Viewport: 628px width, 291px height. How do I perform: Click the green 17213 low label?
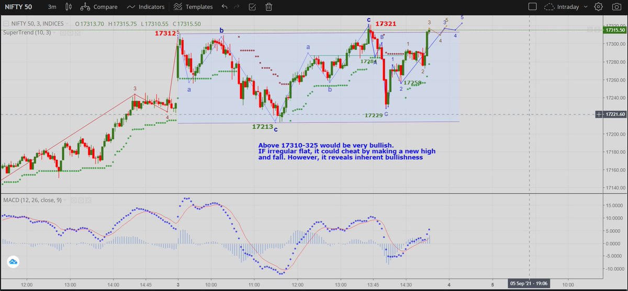click(x=262, y=126)
